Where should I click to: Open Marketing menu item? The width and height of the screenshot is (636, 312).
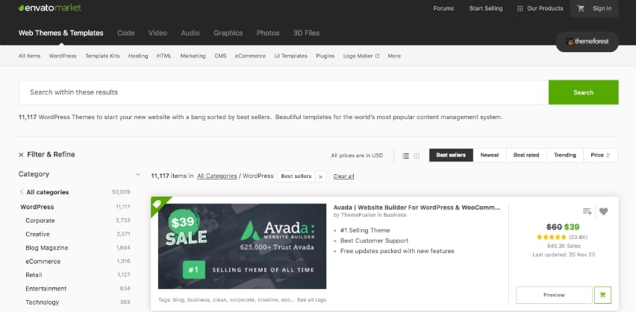click(193, 56)
